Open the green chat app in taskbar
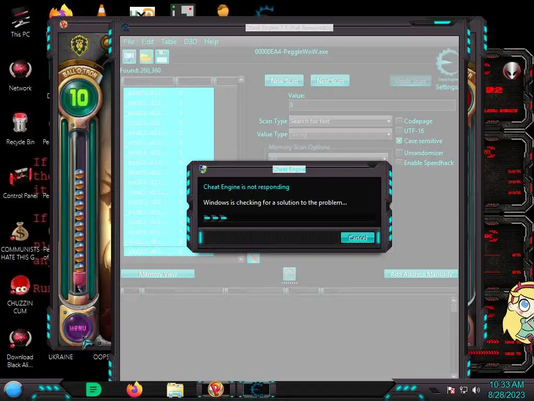Screen dimensions: 534x401 point(93,390)
